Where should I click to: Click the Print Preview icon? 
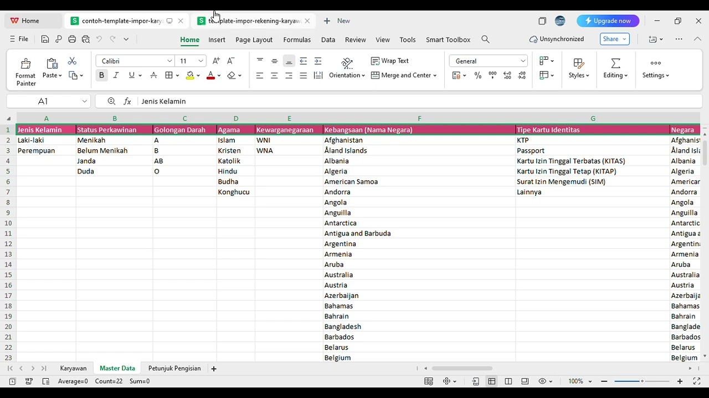85,39
